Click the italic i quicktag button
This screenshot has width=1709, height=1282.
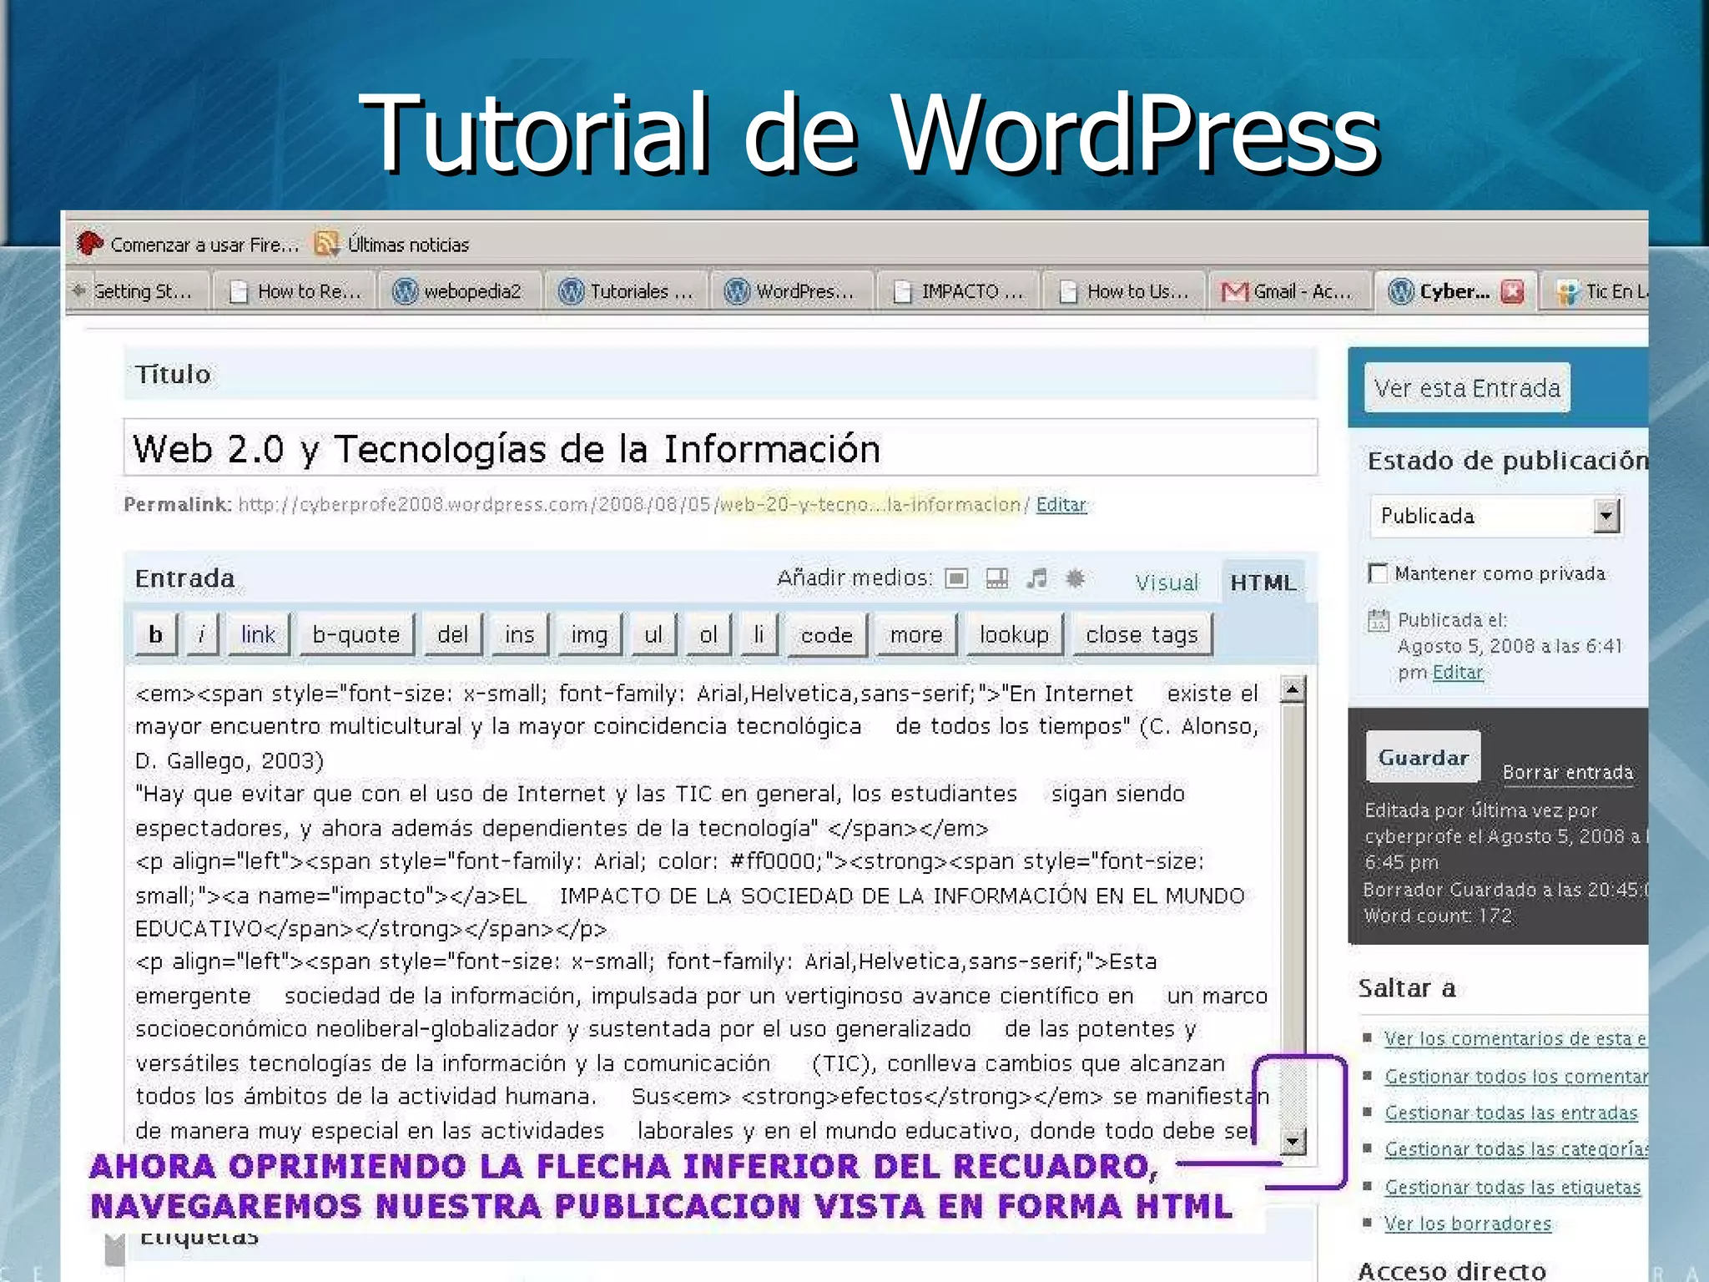click(201, 635)
